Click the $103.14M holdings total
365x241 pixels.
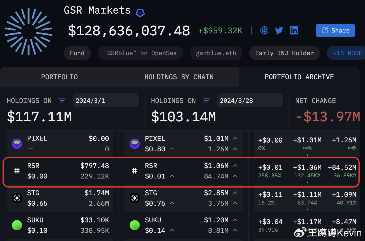184,117
